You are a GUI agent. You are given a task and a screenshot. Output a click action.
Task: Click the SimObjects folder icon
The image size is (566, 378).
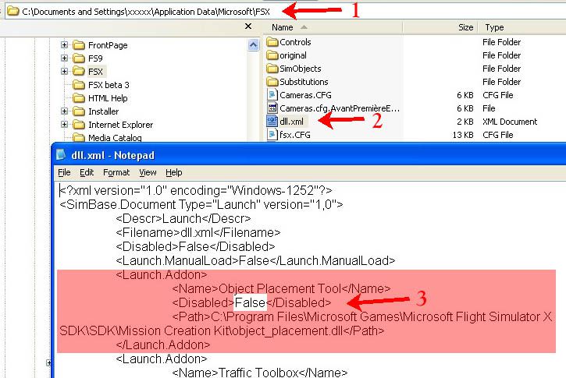point(272,69)
